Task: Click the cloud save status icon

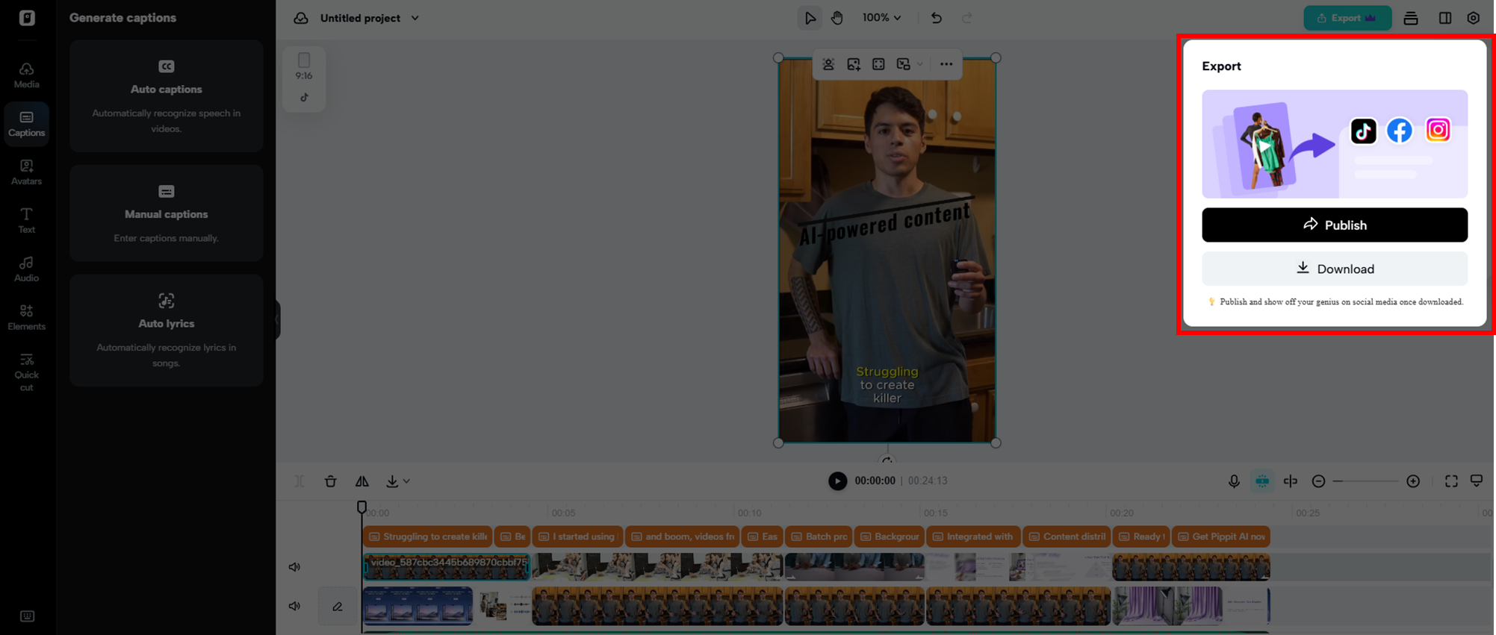Action: pos(301,18)
